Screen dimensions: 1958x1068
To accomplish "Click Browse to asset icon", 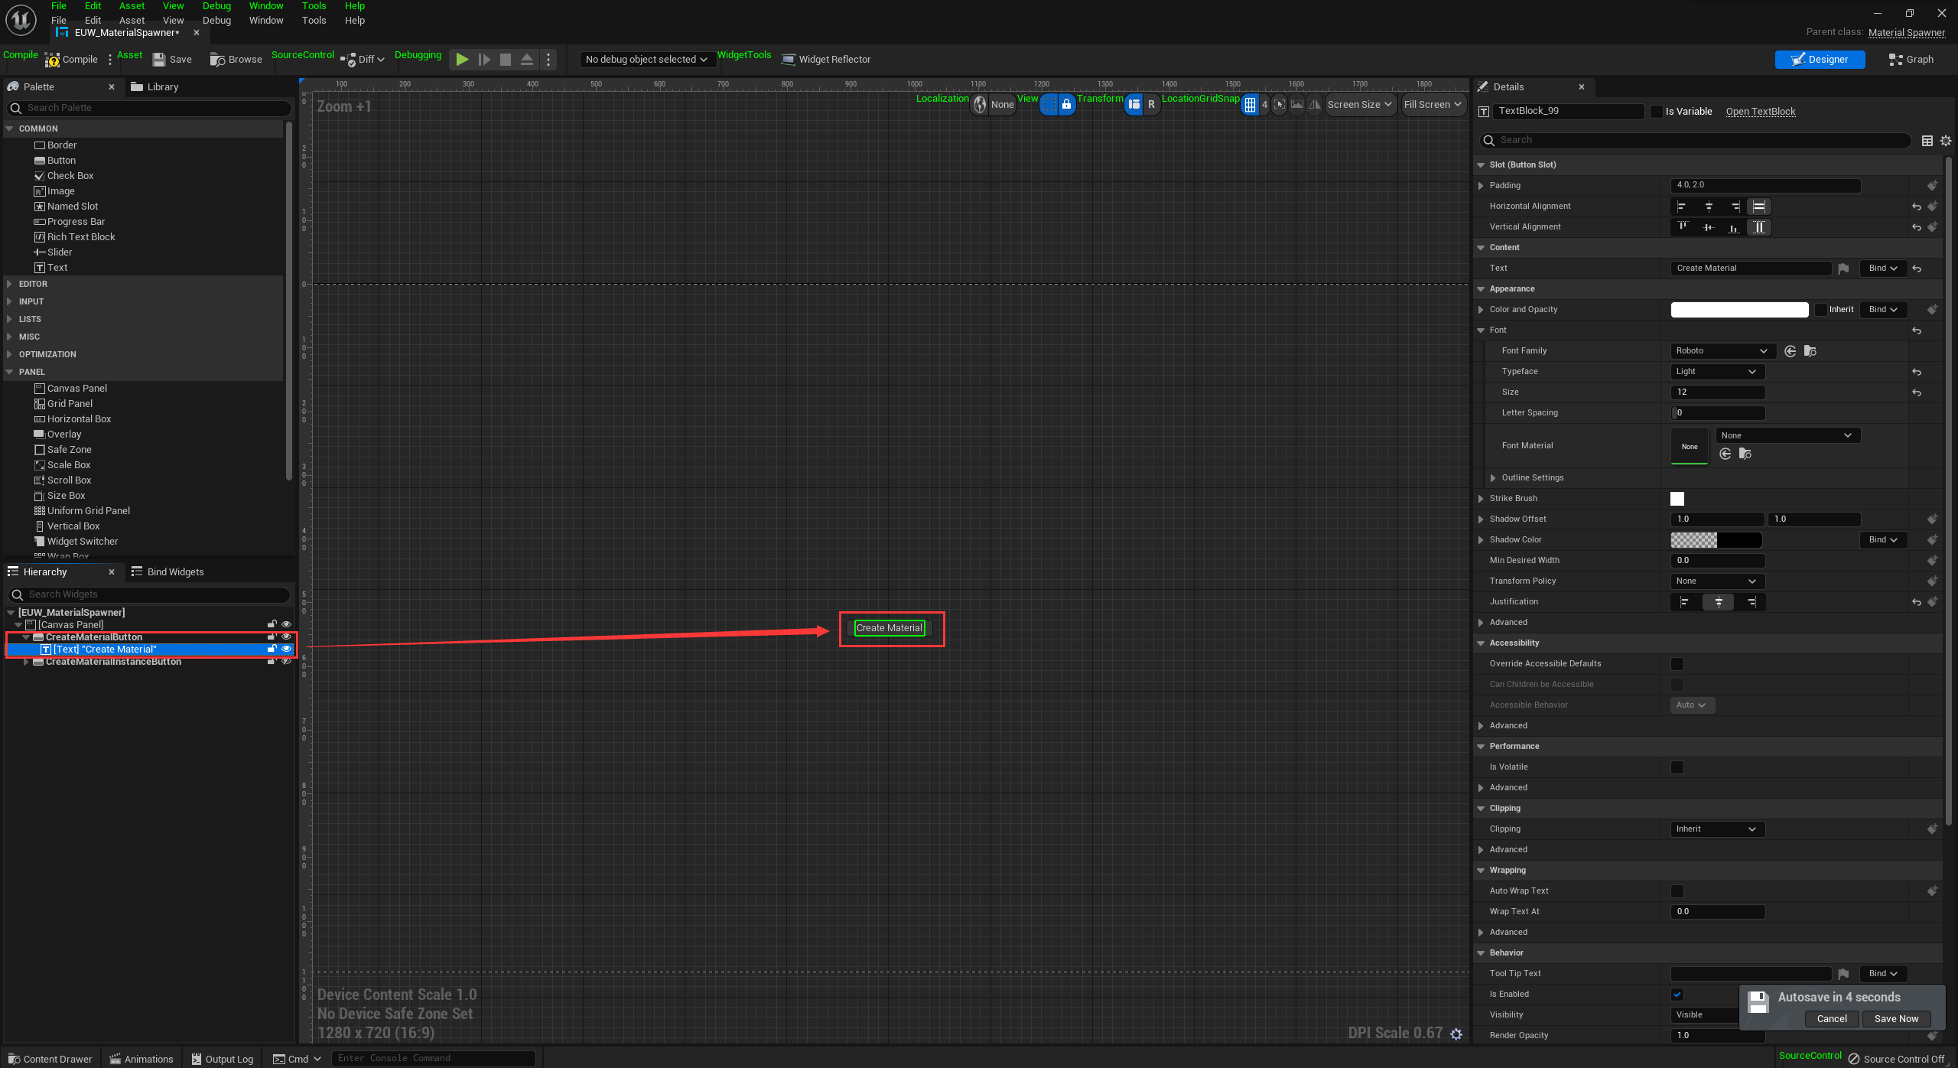I will point(218,60).
